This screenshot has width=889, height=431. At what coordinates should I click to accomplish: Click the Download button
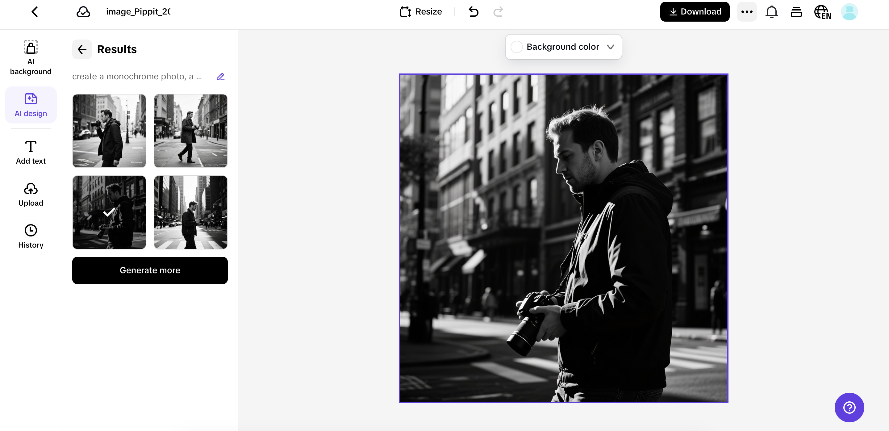pos(694,12)
